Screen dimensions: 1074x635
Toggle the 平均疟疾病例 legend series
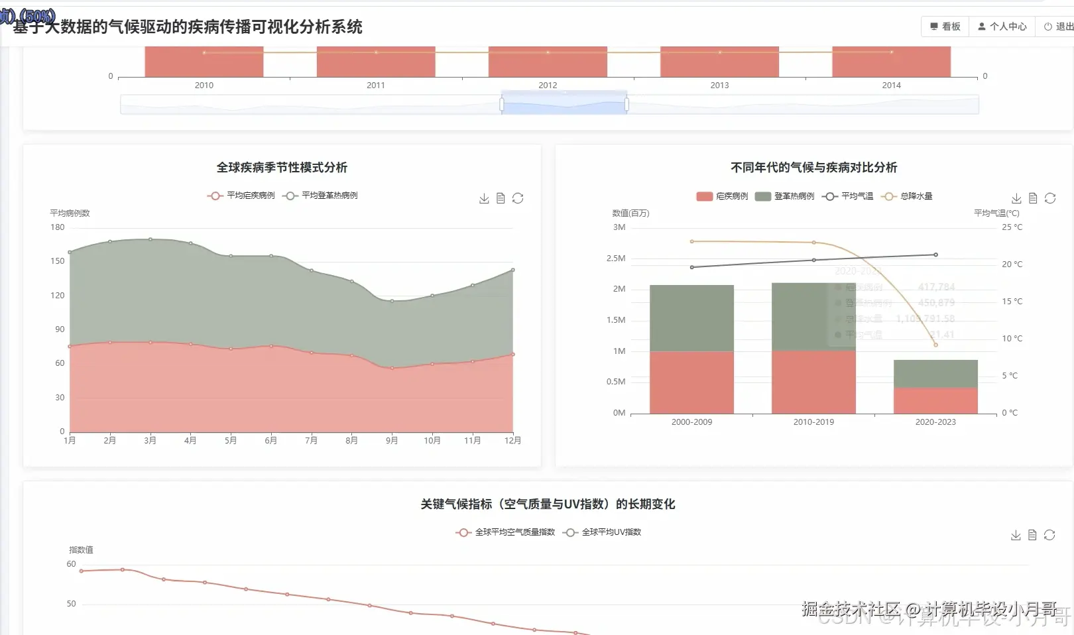241,196
